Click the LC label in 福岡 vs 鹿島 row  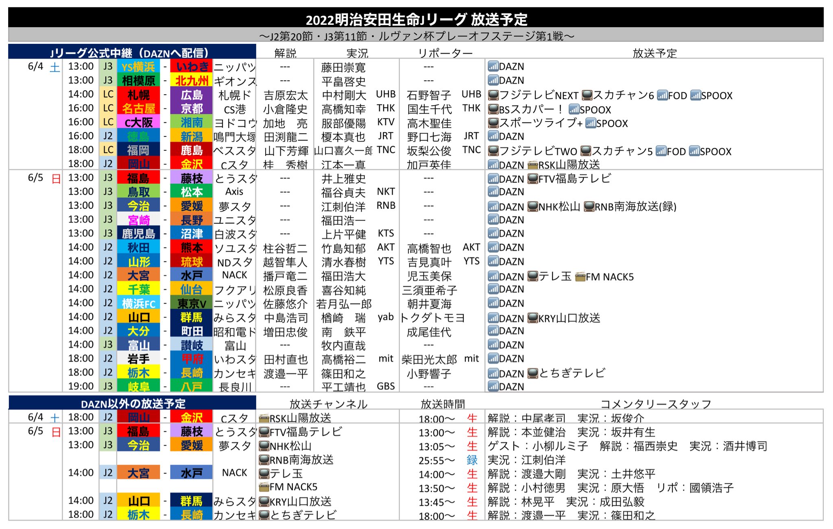click(x=108, y=150)
